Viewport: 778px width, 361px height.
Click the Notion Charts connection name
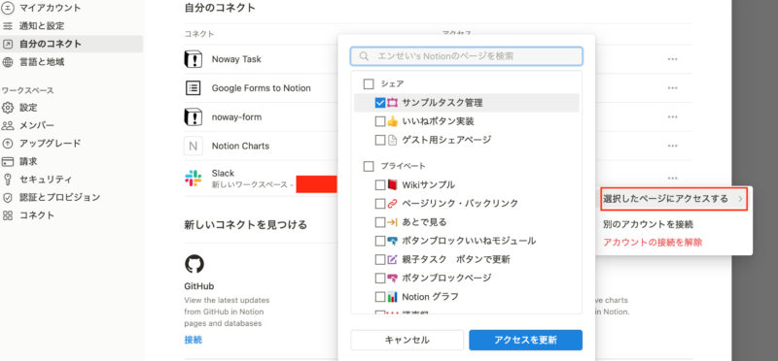coord(240,147)
